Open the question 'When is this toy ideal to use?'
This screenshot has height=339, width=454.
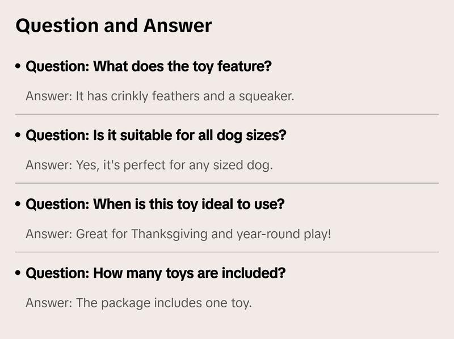[x=155, y=204]
